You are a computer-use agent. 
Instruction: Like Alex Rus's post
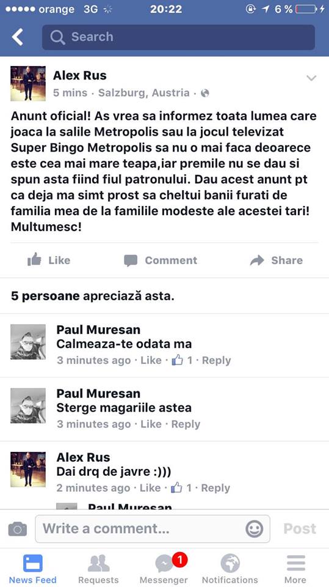49,260
